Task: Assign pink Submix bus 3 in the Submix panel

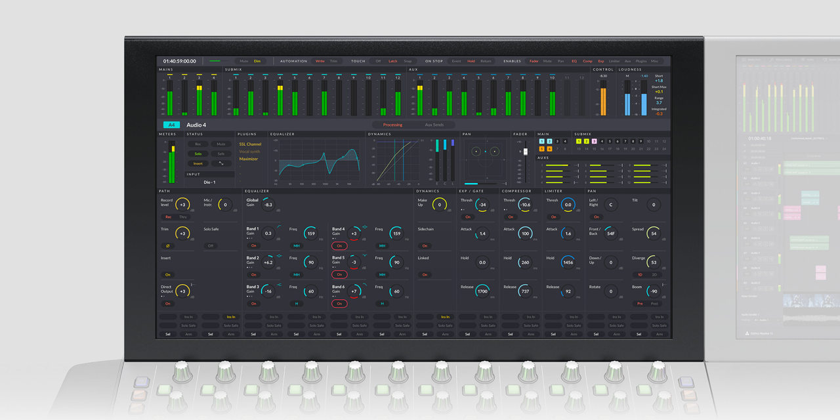Action: click(x=595, y=141)
